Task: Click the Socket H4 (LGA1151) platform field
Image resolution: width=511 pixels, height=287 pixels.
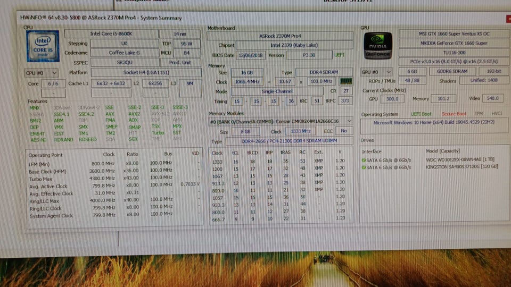Action: pos(146,73)
